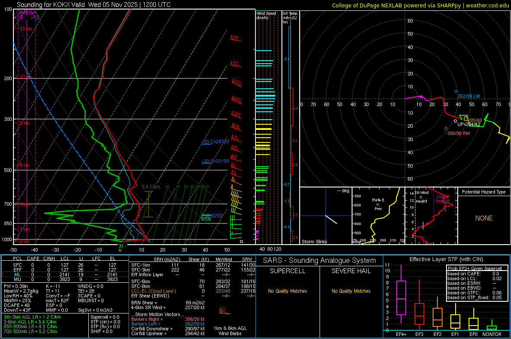
Task: Click the 15 km height label
Action: pyautogui.click(x=26, y=29)
